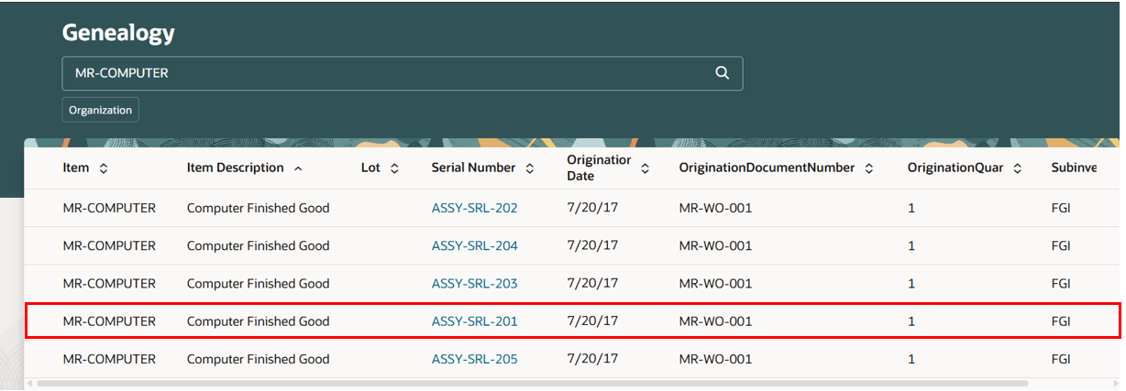This screenshot has height=391, width=1126.
Task: Click 7/20/17 date in ASSY-SRL-202 row
Action: (x=592, y=208)
